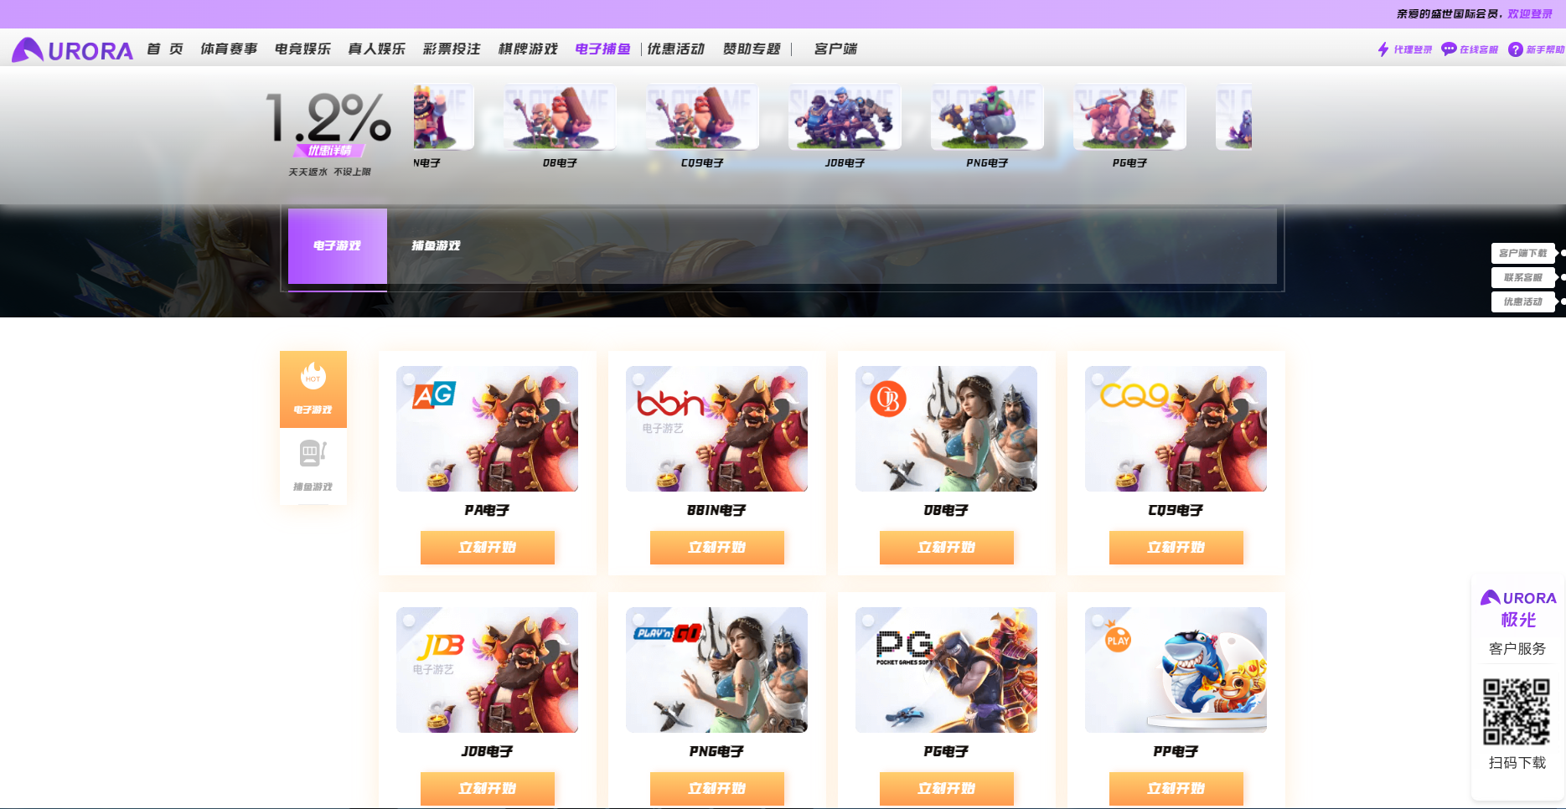
Task: Follow the 欢迎登录 link at top
Action: point(1530,14)
